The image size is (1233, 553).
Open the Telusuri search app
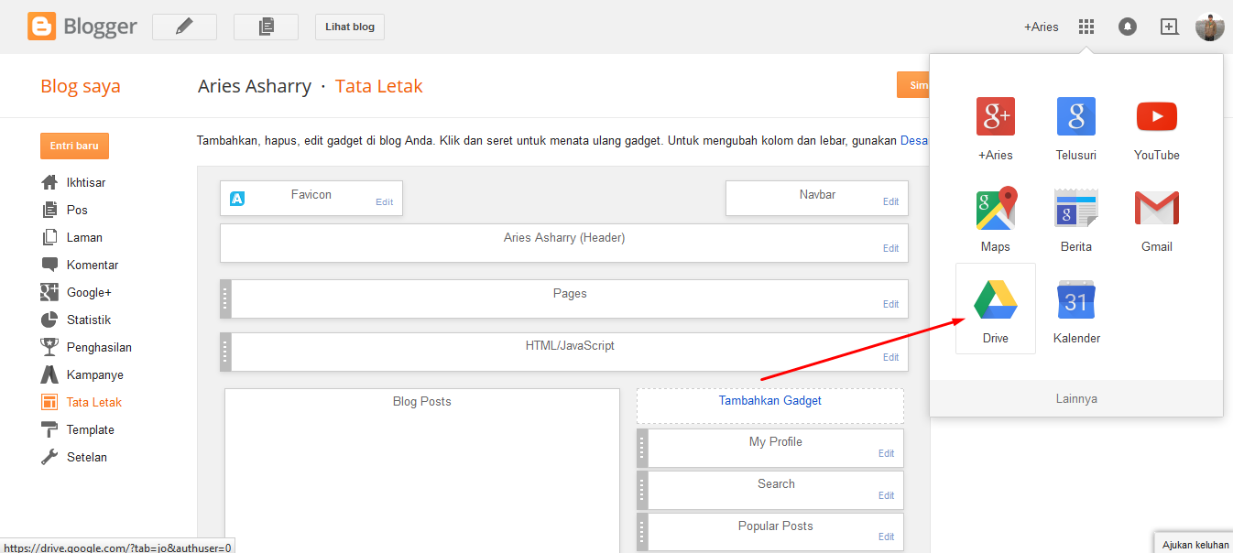point(1076,126)
